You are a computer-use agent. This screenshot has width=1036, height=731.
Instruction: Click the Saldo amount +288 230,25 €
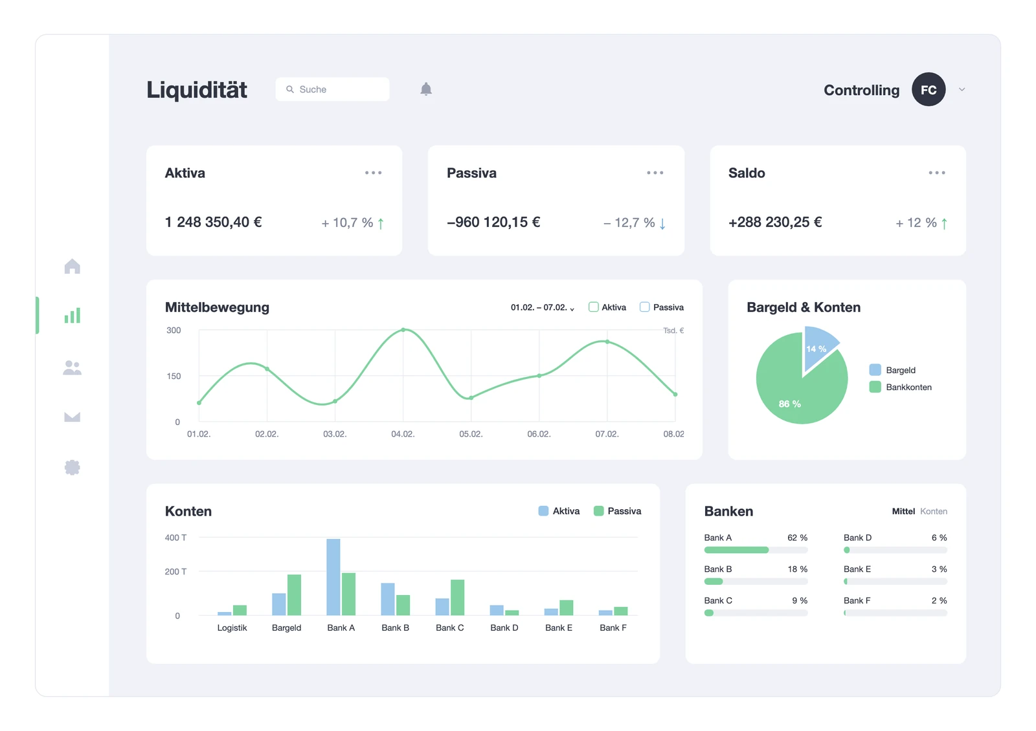775,223
